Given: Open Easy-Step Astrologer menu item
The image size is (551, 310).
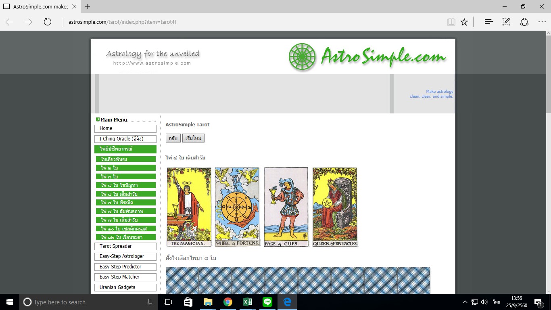Looking at the screenshot, I should point(125,256).
